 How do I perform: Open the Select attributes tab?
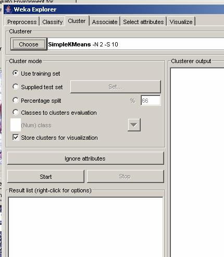[x=143, y=22]
